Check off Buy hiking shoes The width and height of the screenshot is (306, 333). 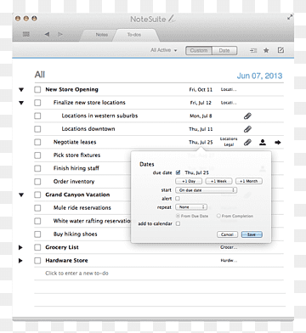tap(37, 234)
